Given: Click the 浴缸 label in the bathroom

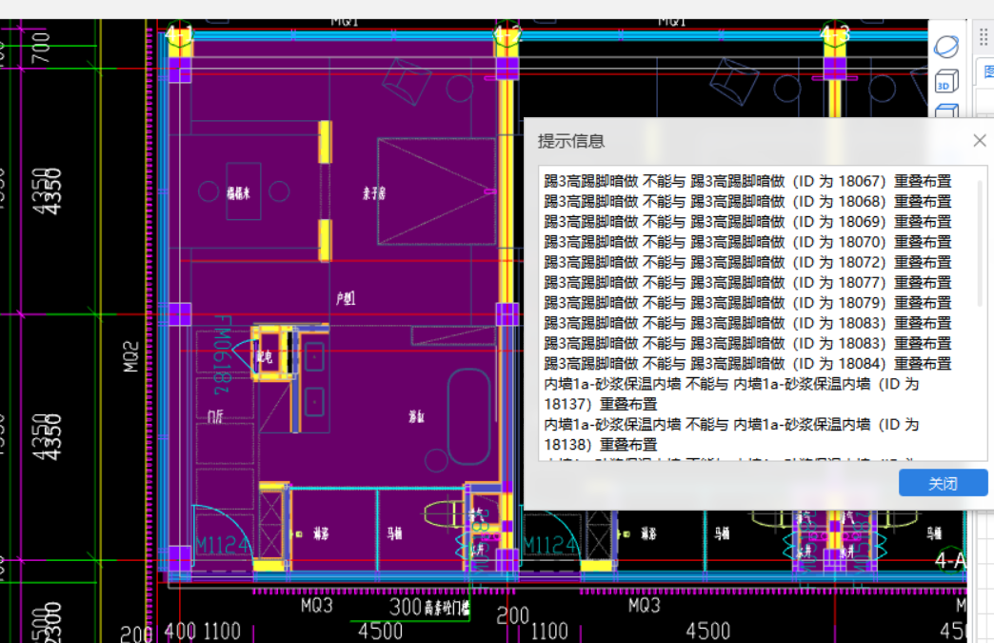Looking at the screenshot, I should tap(416, 416).
